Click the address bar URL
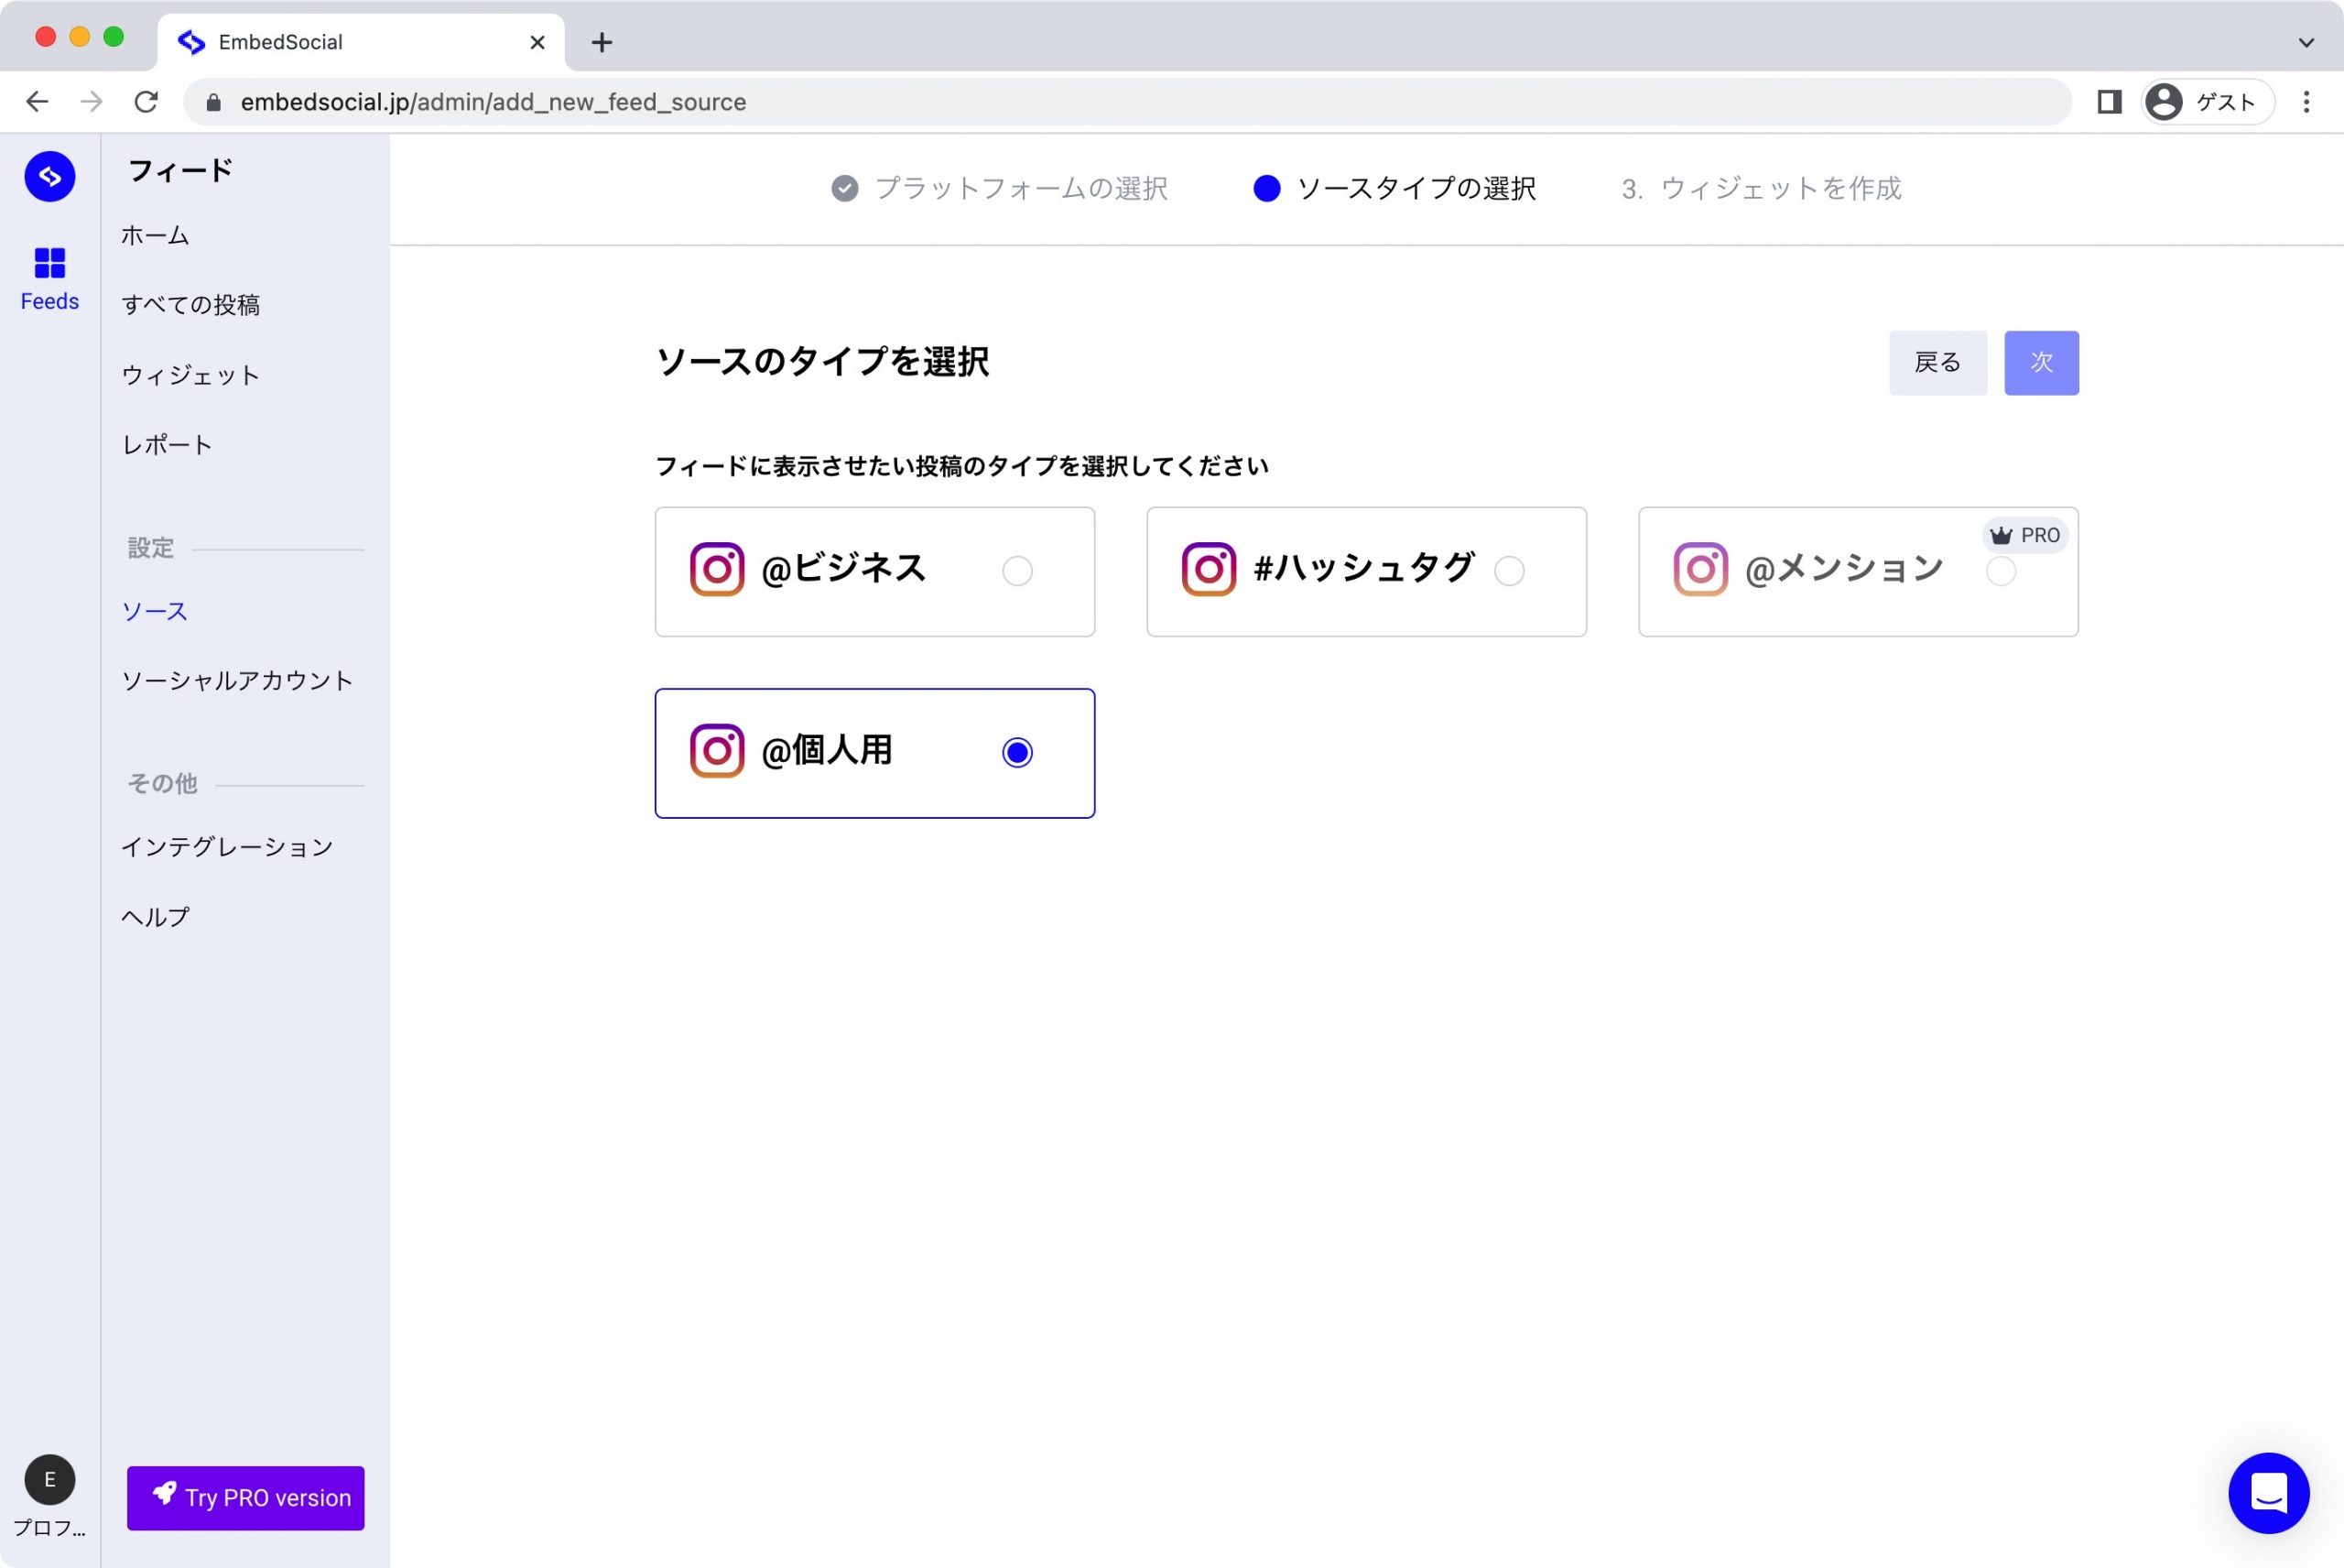The image size is (2344, 1568). point(494,102)
